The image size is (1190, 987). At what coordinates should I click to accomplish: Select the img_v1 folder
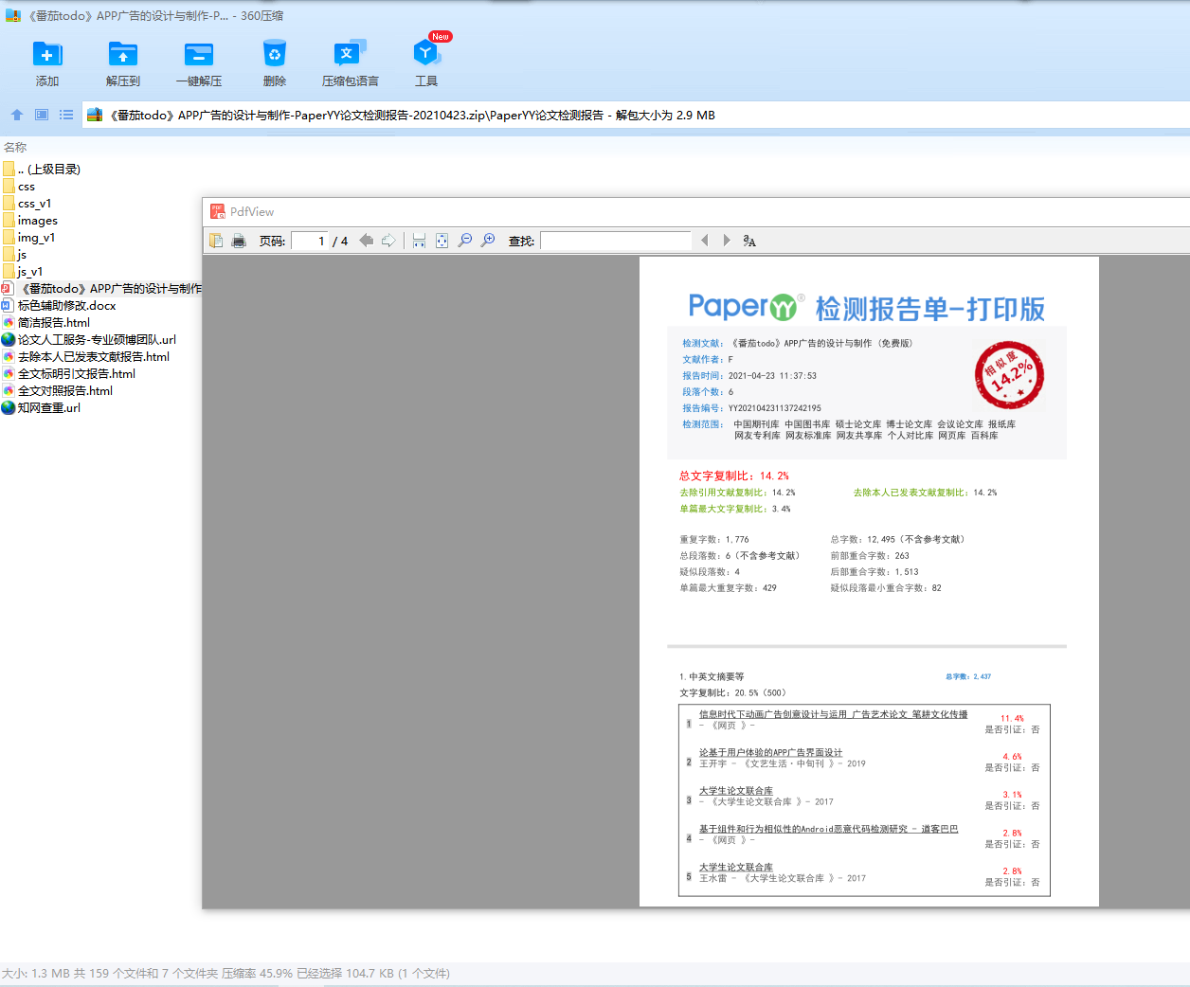coord(29,237)
